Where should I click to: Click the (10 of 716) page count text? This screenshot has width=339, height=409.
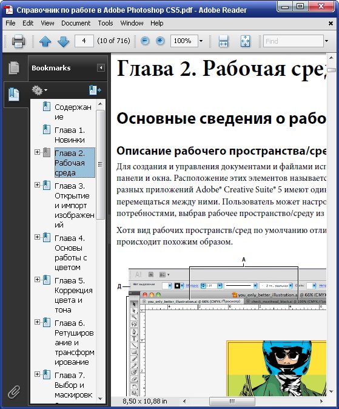pos(113,41)
